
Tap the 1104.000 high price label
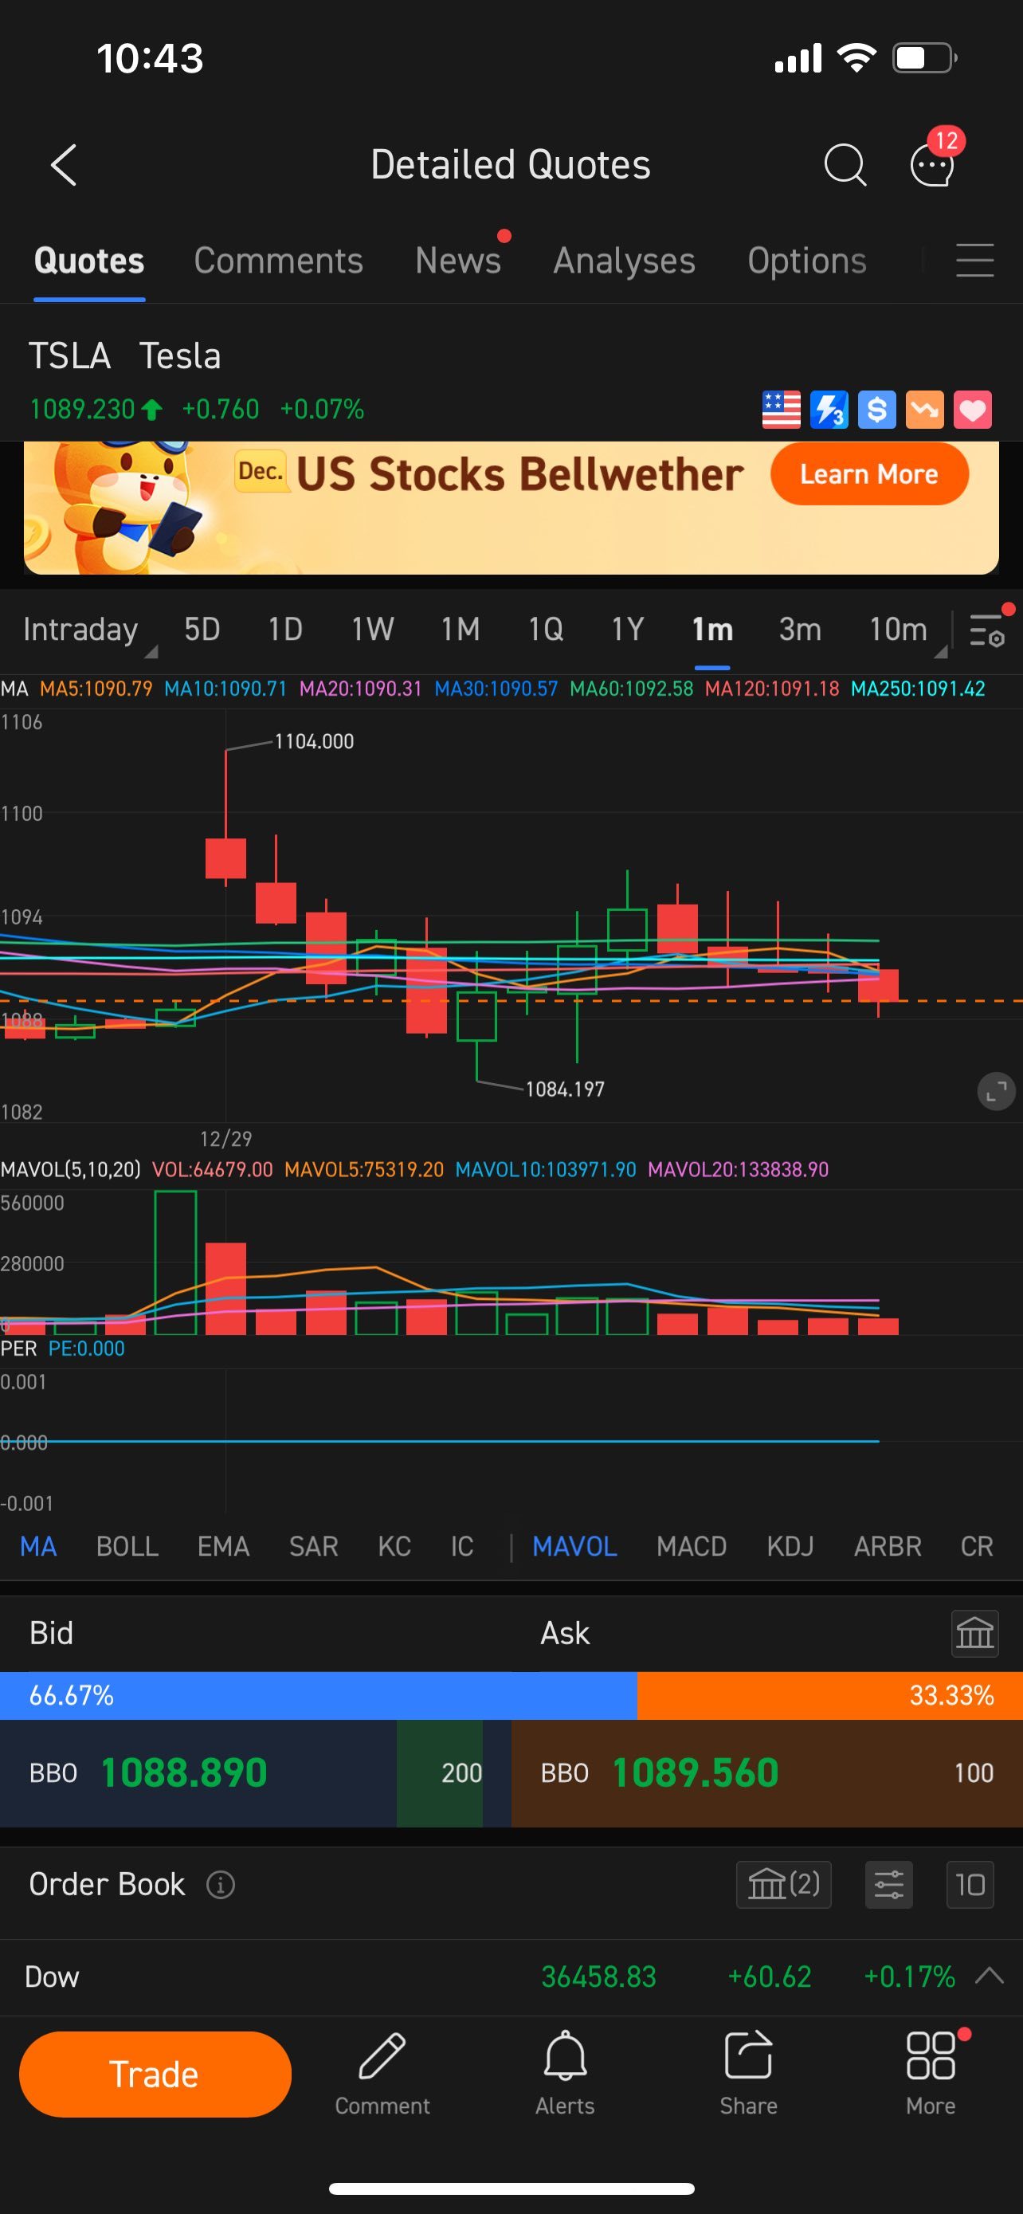pyautogui.click(x=314, y=741)
